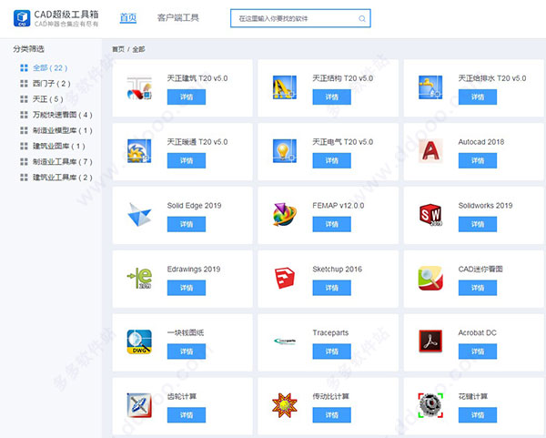Click the Solid Edge 2019 icon
The image size is (546, 438).
click(x=139, y=215)
